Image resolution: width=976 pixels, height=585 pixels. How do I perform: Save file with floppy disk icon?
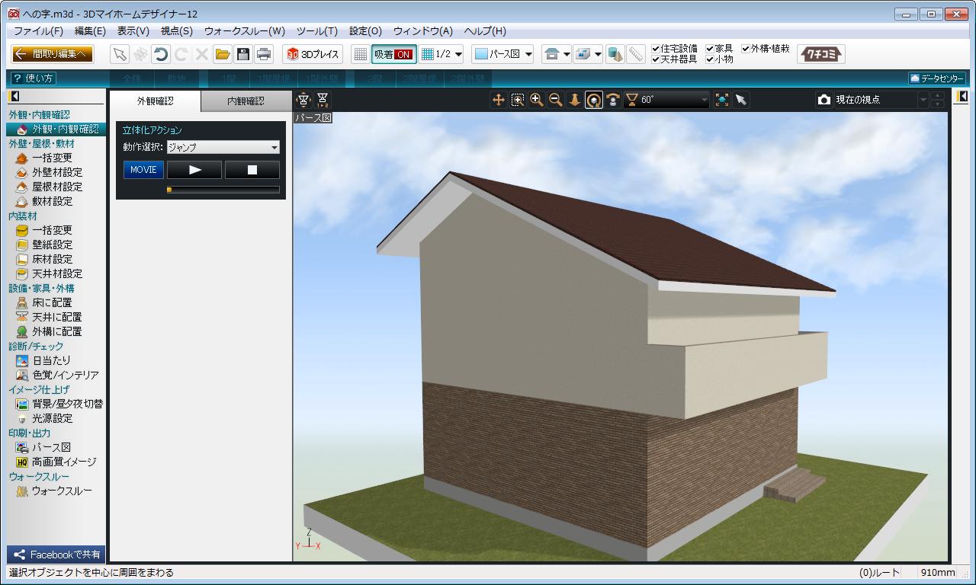point(243,54)
